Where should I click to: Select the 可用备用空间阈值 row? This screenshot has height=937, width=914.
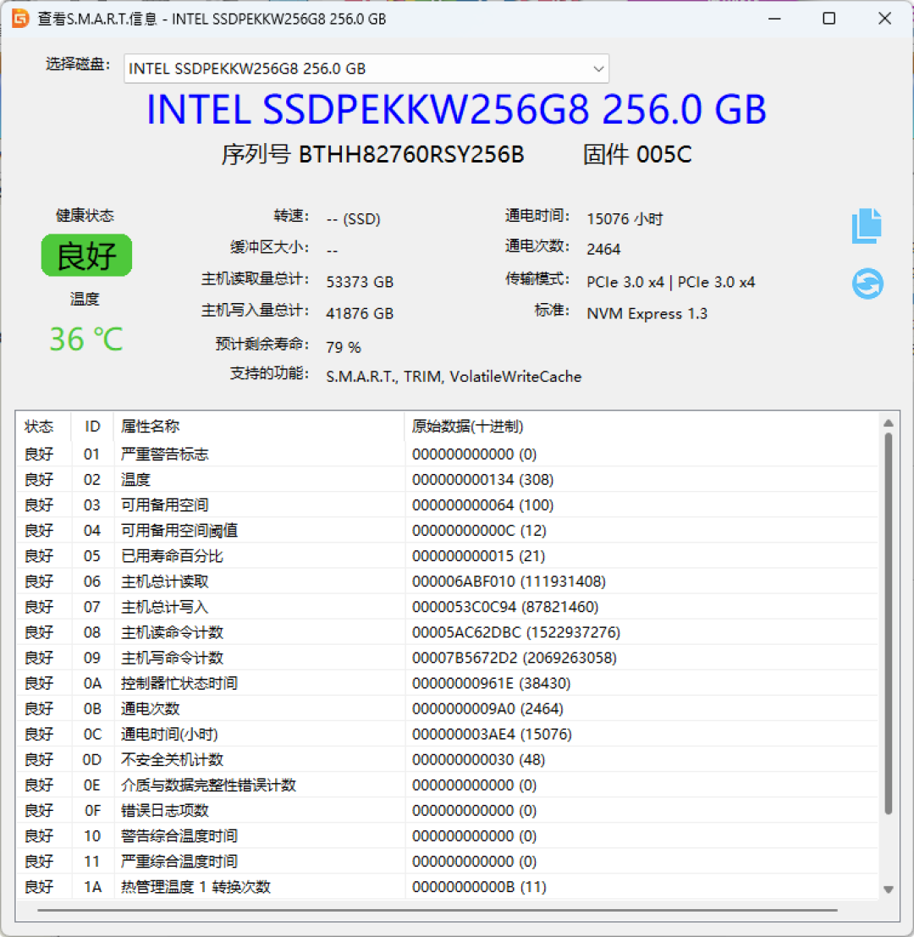click(447, 531)
